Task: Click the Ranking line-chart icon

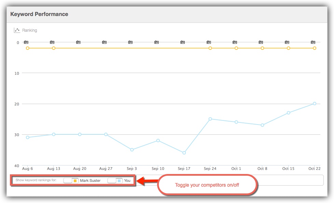Action: (x=17, y=30)
